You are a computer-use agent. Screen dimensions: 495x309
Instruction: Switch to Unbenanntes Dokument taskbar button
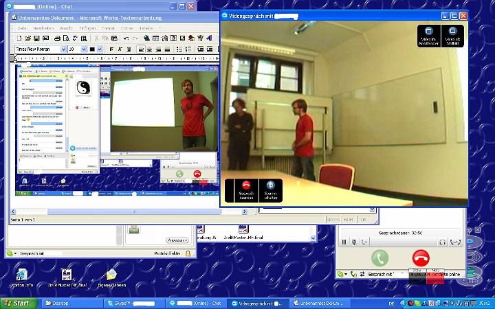pos(320,304)
